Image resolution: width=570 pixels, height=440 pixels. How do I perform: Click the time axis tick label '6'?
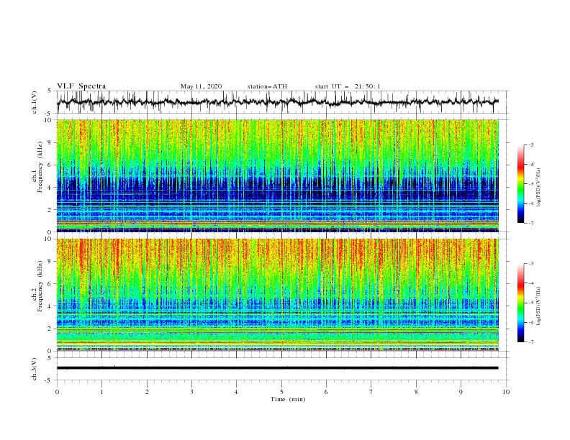click(x=326, y=392)
